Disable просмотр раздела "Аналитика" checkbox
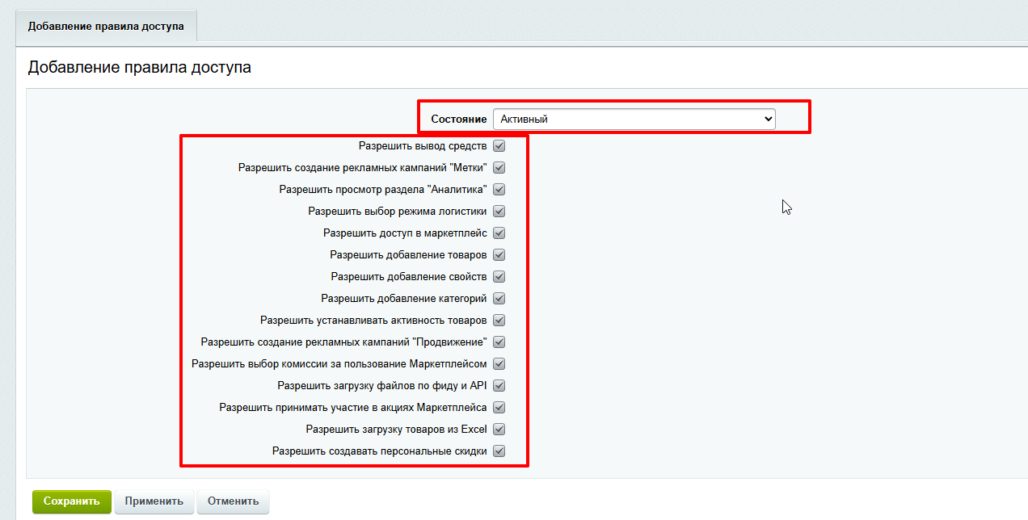 499,190
